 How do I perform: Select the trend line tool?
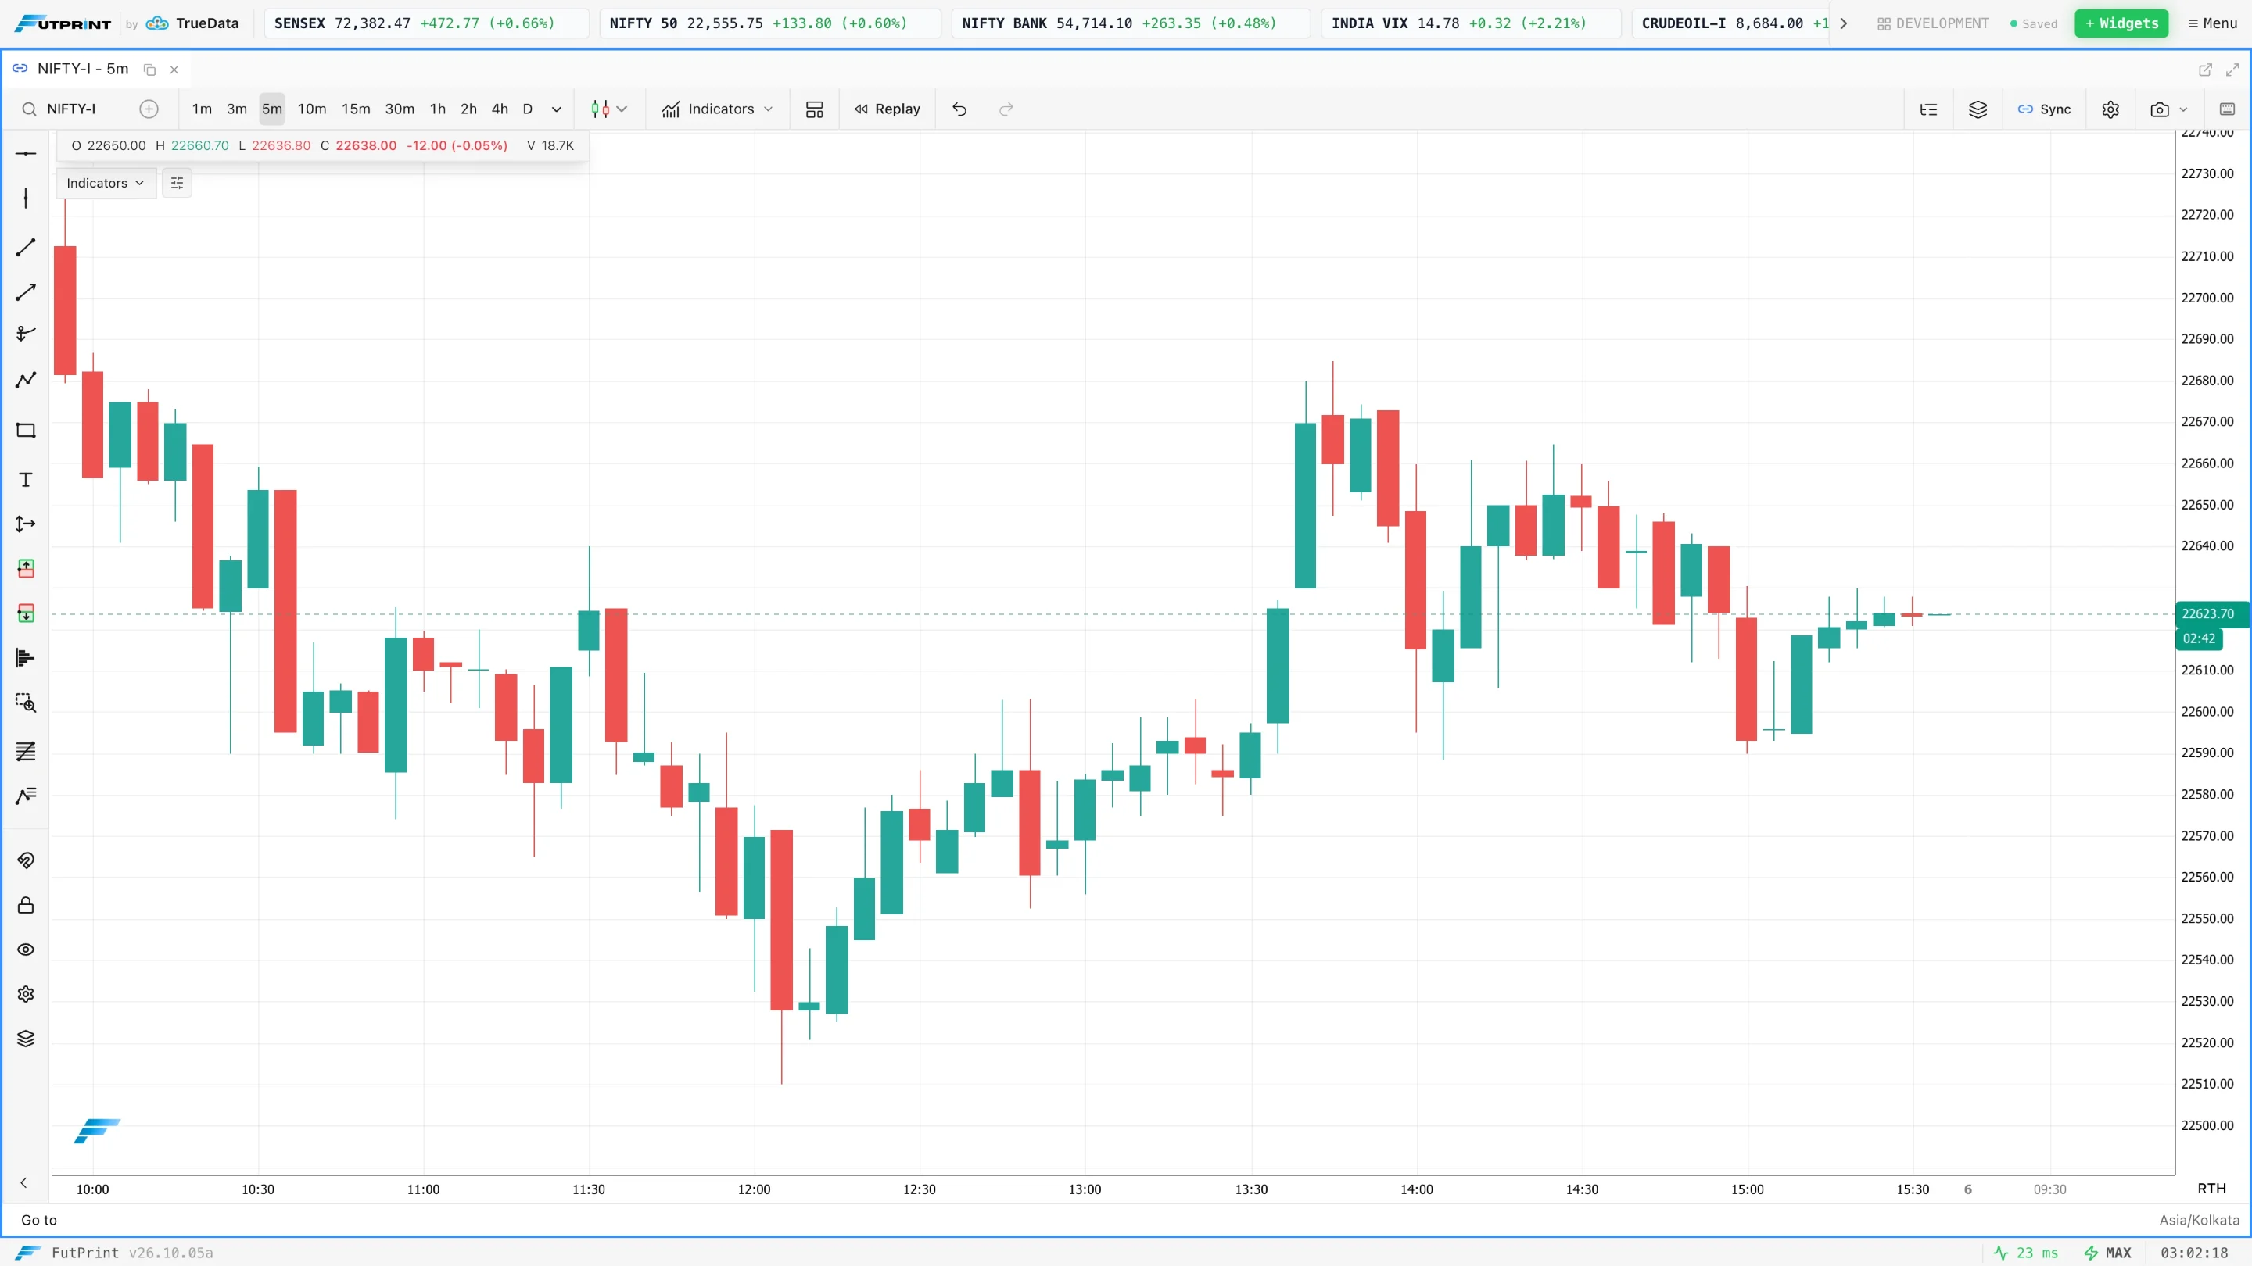pos(25,247)
